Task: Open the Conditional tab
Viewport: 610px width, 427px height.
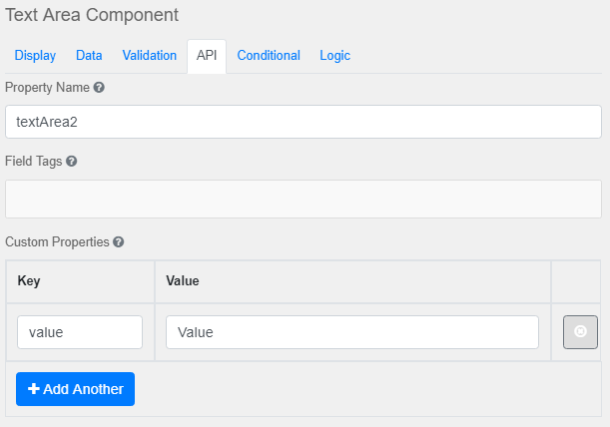Action: tap(269, 56)
